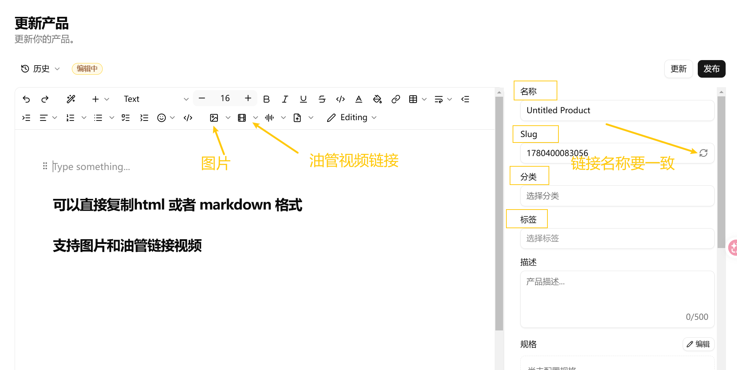Toggle italic formatting
Viewport: 737px width, 370px height.
(285, 99)
